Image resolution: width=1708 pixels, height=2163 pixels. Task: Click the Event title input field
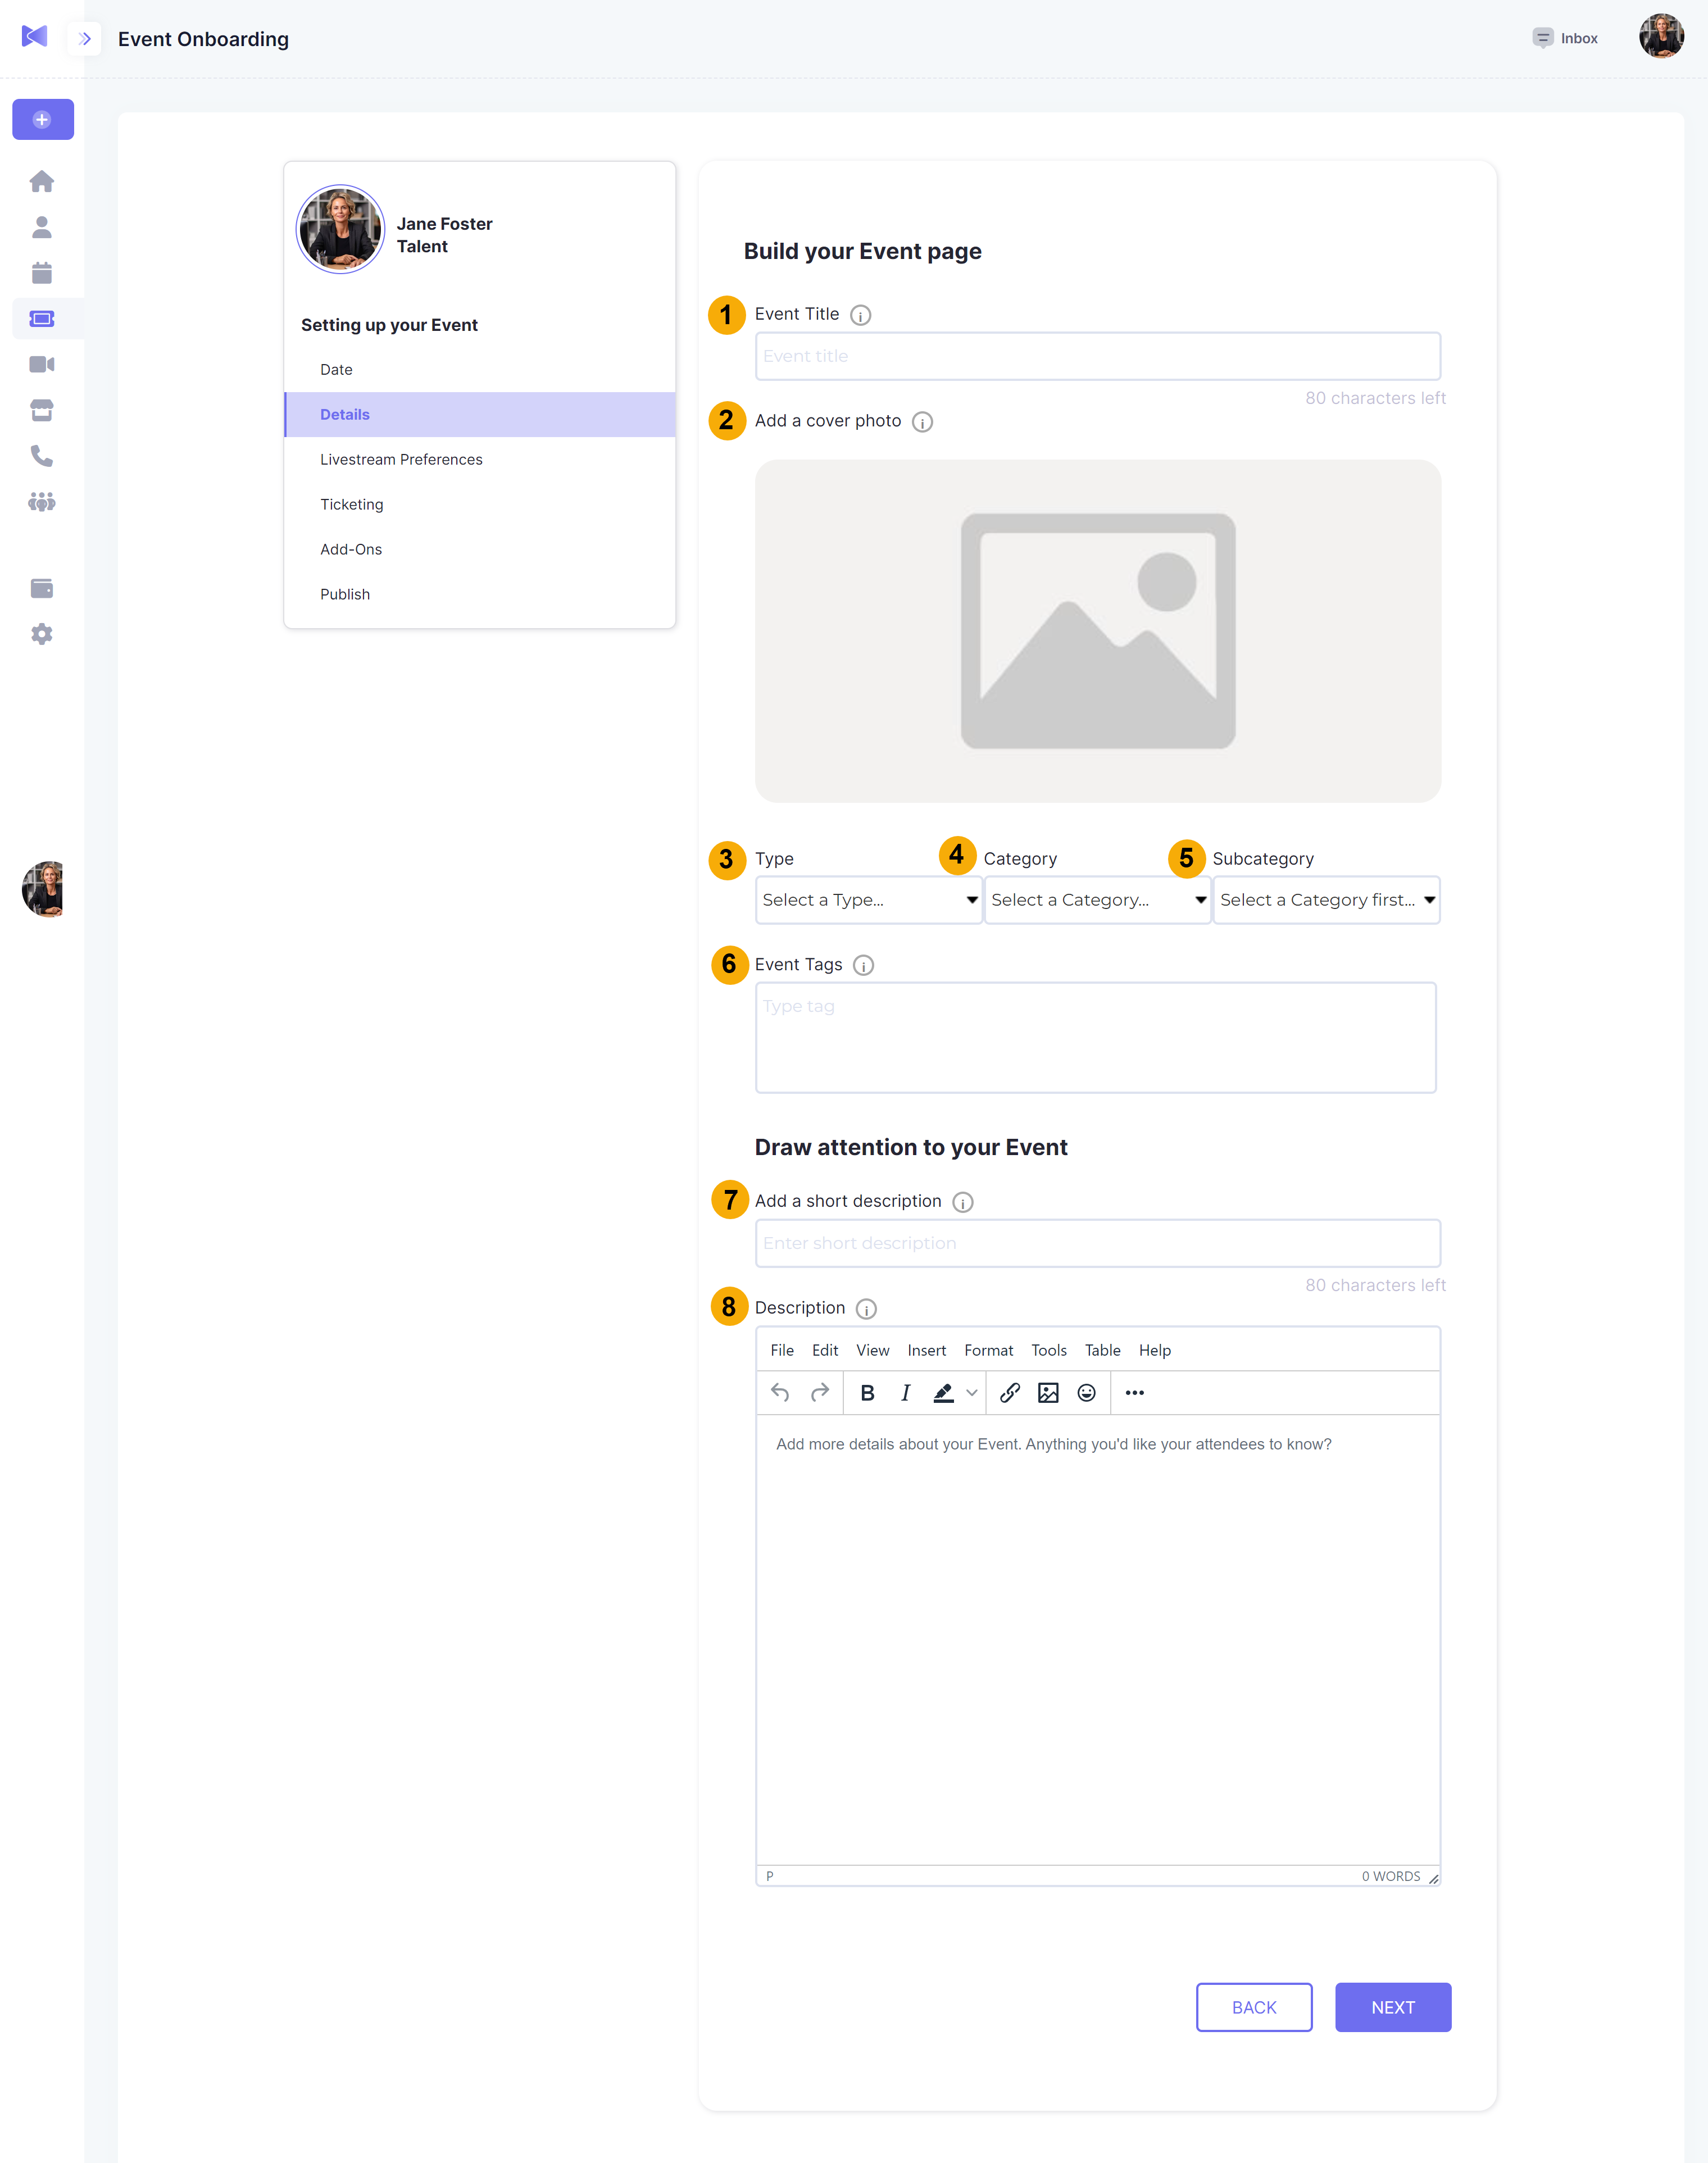(x=1097, y=356)
